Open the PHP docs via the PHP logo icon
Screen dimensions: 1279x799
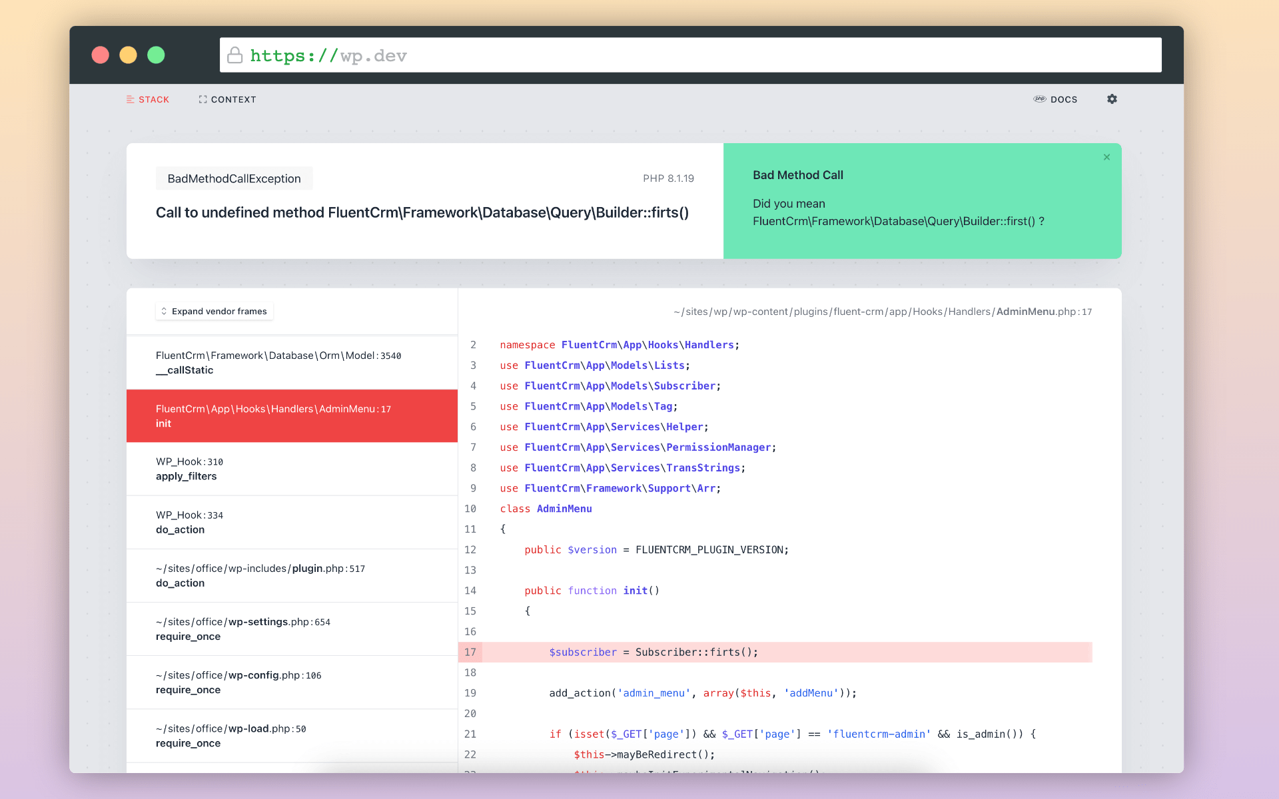pos(1040,99)
